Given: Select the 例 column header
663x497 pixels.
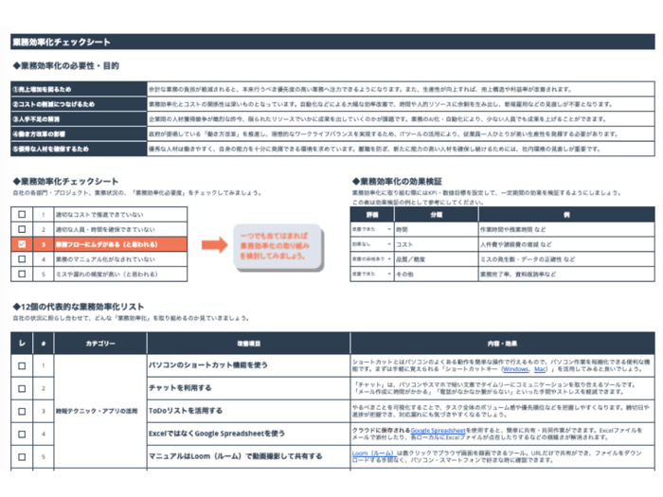Looking at the screenshot, I should point(566,215).
